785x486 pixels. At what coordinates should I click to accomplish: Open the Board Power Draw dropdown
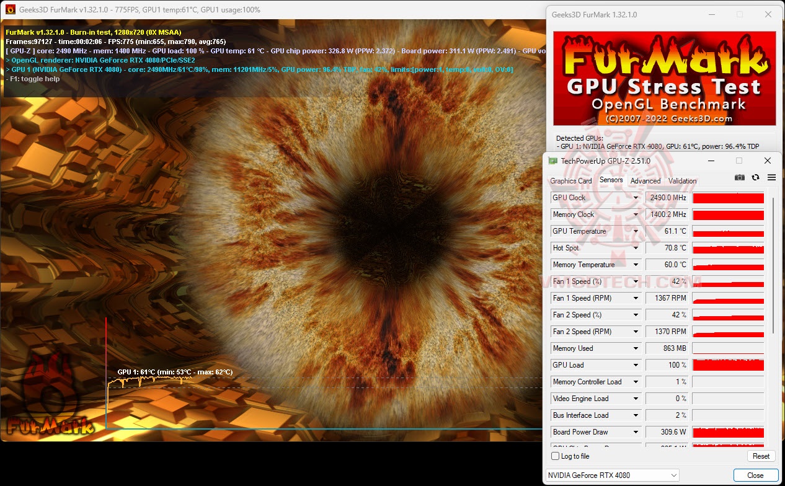[x=636, y=432]
